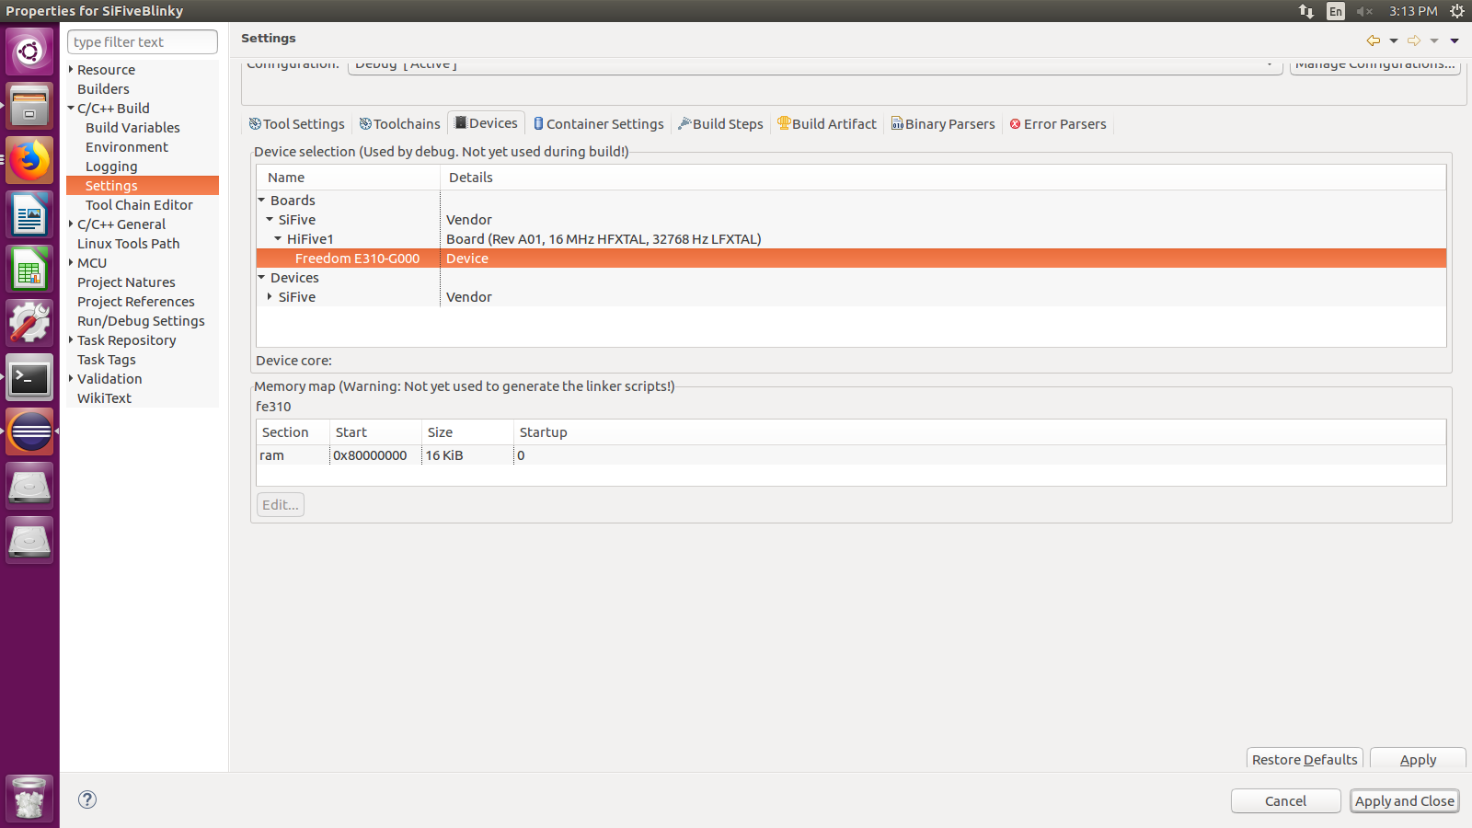Open settings view menu arrow
Image resolution: width=1472 pixels, height=828 pixels.
pos(1455,40)
